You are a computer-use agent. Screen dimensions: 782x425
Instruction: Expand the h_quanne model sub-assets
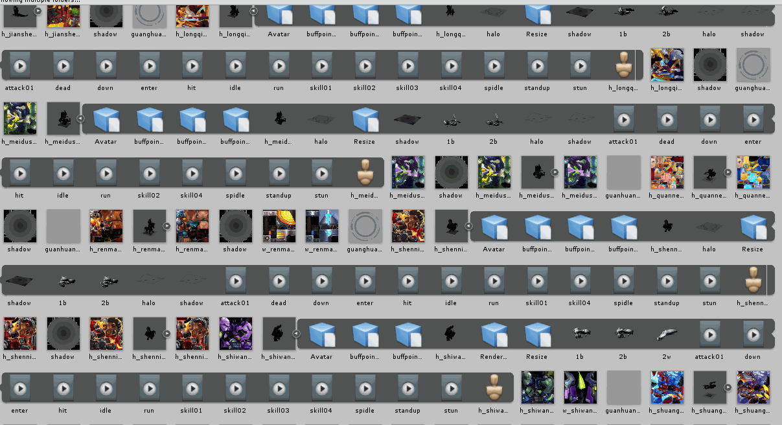[728, 172]
